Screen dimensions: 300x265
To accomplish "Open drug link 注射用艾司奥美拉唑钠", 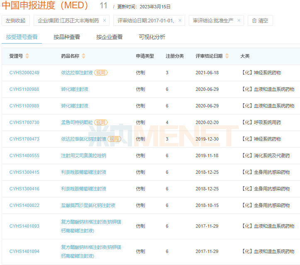I will pos(83,156).
